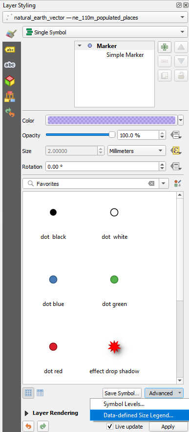Open the Masks tab icon

click(x=10, y=65)
